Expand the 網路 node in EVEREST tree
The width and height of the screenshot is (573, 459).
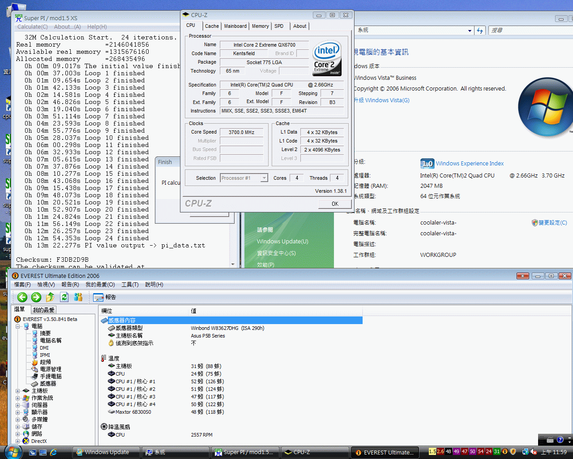[x=18, y=434]
